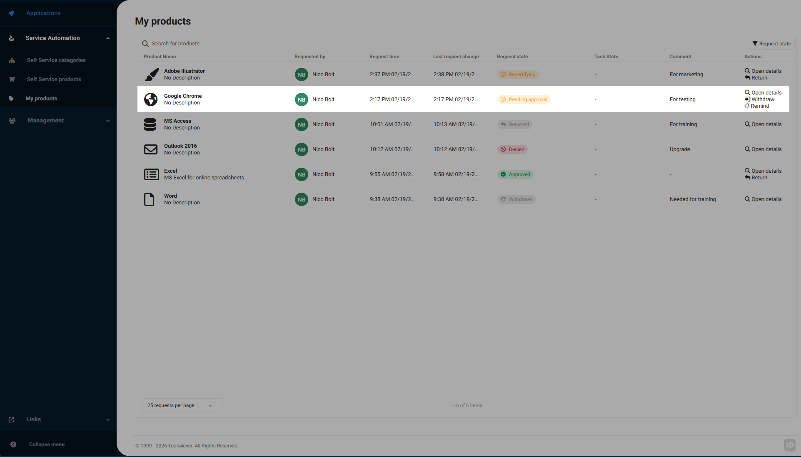
Task: Expand the Management menu
Action: [x=108, y=120]
